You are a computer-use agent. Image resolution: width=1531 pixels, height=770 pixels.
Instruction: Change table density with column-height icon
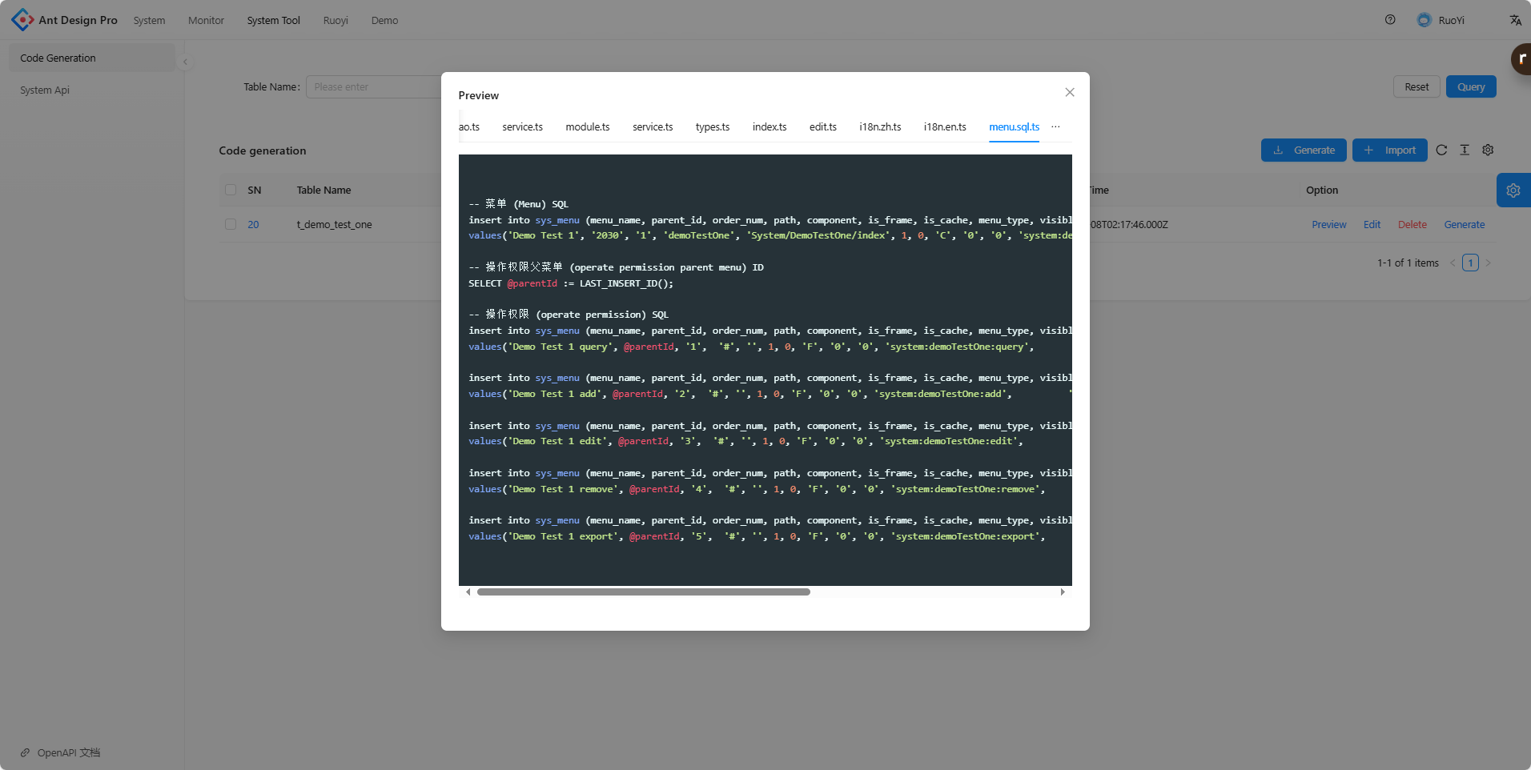click(x=1465, y=150)
